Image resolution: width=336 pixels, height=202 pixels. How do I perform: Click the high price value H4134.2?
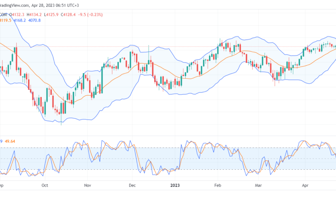point(34,15)
